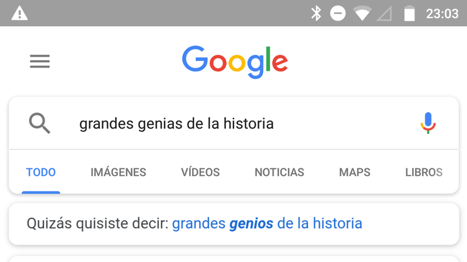Tap the do-not-disturb status icon
This screenshot has width=467, height=262.
(338, 13)
